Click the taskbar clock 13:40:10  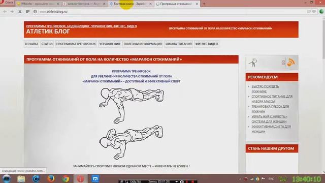pyautogui.click(x=307, y=179)
